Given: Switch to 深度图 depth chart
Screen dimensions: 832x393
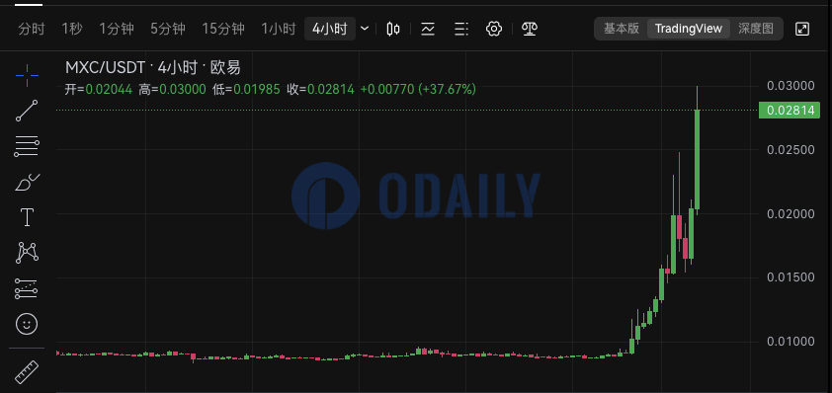Looking at the screenshot, I should [x=756, y=29].
